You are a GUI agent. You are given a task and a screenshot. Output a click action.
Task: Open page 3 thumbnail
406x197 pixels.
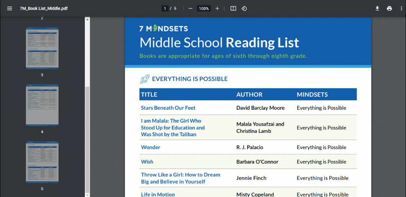click(42, 48)
